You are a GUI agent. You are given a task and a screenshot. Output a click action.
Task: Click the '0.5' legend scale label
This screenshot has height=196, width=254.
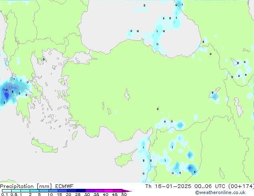[14, 194]
